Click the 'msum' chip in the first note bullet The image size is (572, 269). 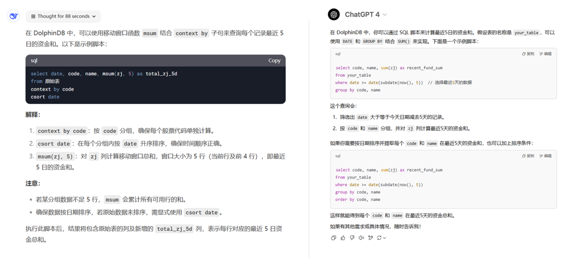point(112,200)
